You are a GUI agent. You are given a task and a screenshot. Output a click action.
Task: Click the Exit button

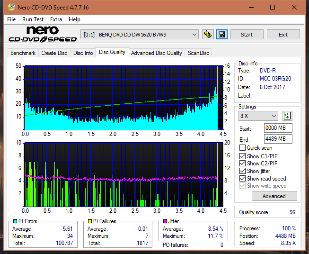283,35
